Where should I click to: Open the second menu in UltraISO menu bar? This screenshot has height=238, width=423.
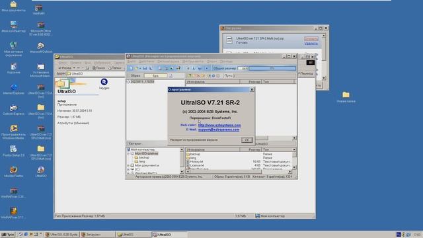pyautogui.click(x=147, y=61)
